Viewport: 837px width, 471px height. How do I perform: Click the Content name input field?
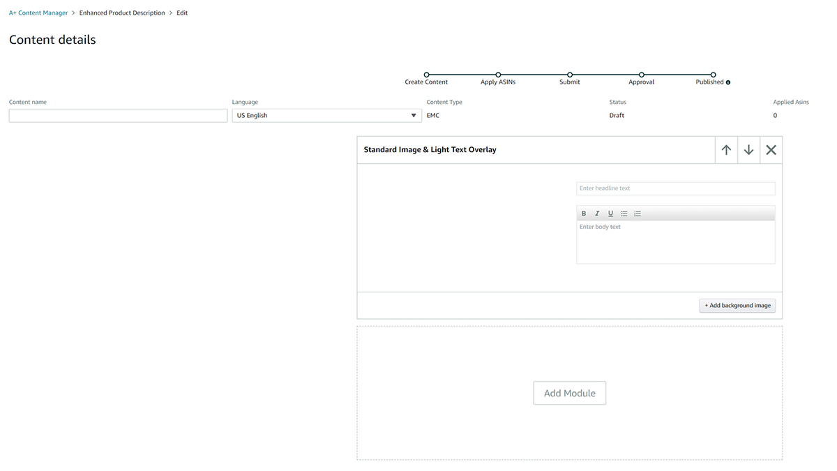[118, 116]
